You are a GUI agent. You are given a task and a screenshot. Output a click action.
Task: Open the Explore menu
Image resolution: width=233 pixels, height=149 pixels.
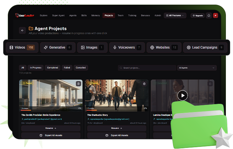[x=44, y=15]
